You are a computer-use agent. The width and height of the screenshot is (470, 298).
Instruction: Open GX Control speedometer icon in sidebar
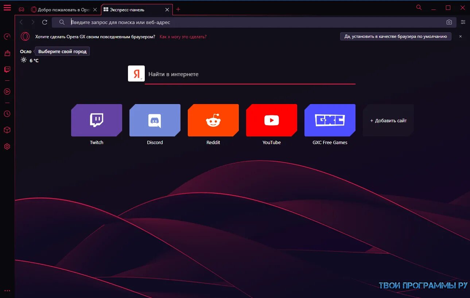pos(7,37)
